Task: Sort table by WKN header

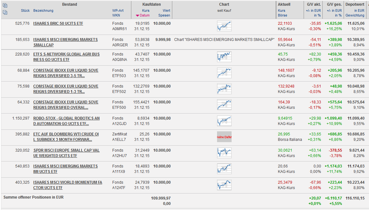Action: click(x=116, y=15)
